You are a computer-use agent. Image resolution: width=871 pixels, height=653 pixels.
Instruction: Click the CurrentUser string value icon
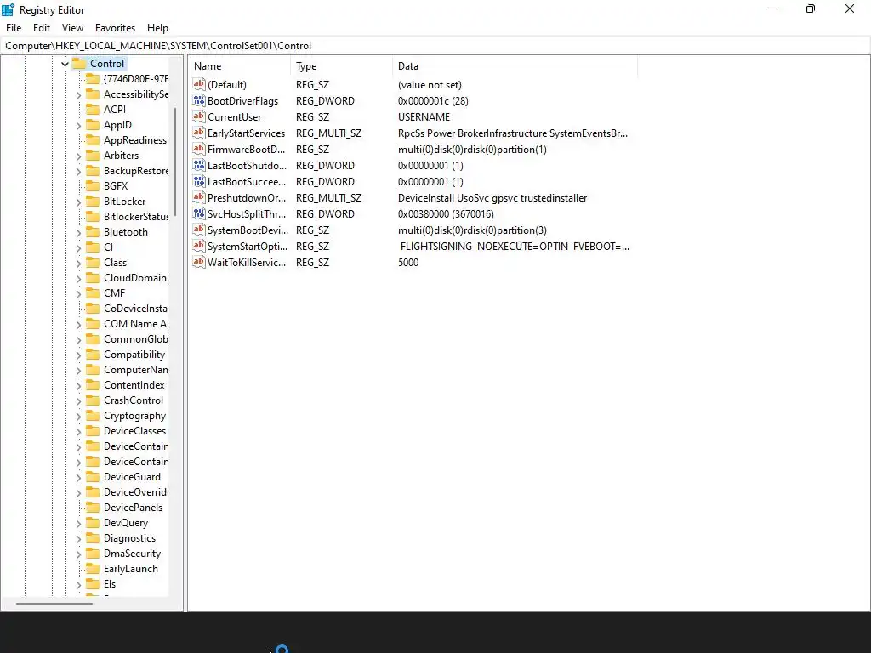[199, 116]
